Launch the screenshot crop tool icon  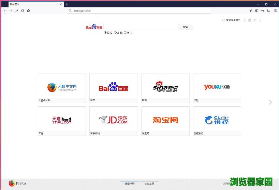[268, 11]
